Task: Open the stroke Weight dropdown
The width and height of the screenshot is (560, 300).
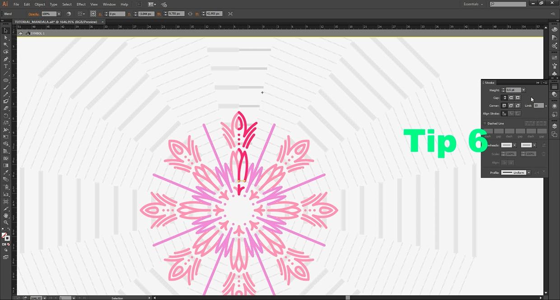Action: pyautogui.click(x=524, y=90)
